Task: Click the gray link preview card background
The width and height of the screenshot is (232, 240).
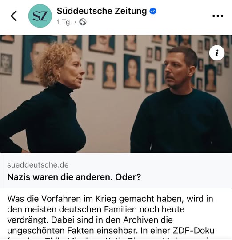Action: pyautogui.click(x=116, y=171)
